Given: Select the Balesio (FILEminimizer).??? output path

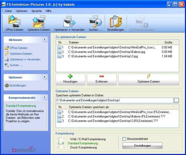Looking at the screenshot, I should 117,116.
